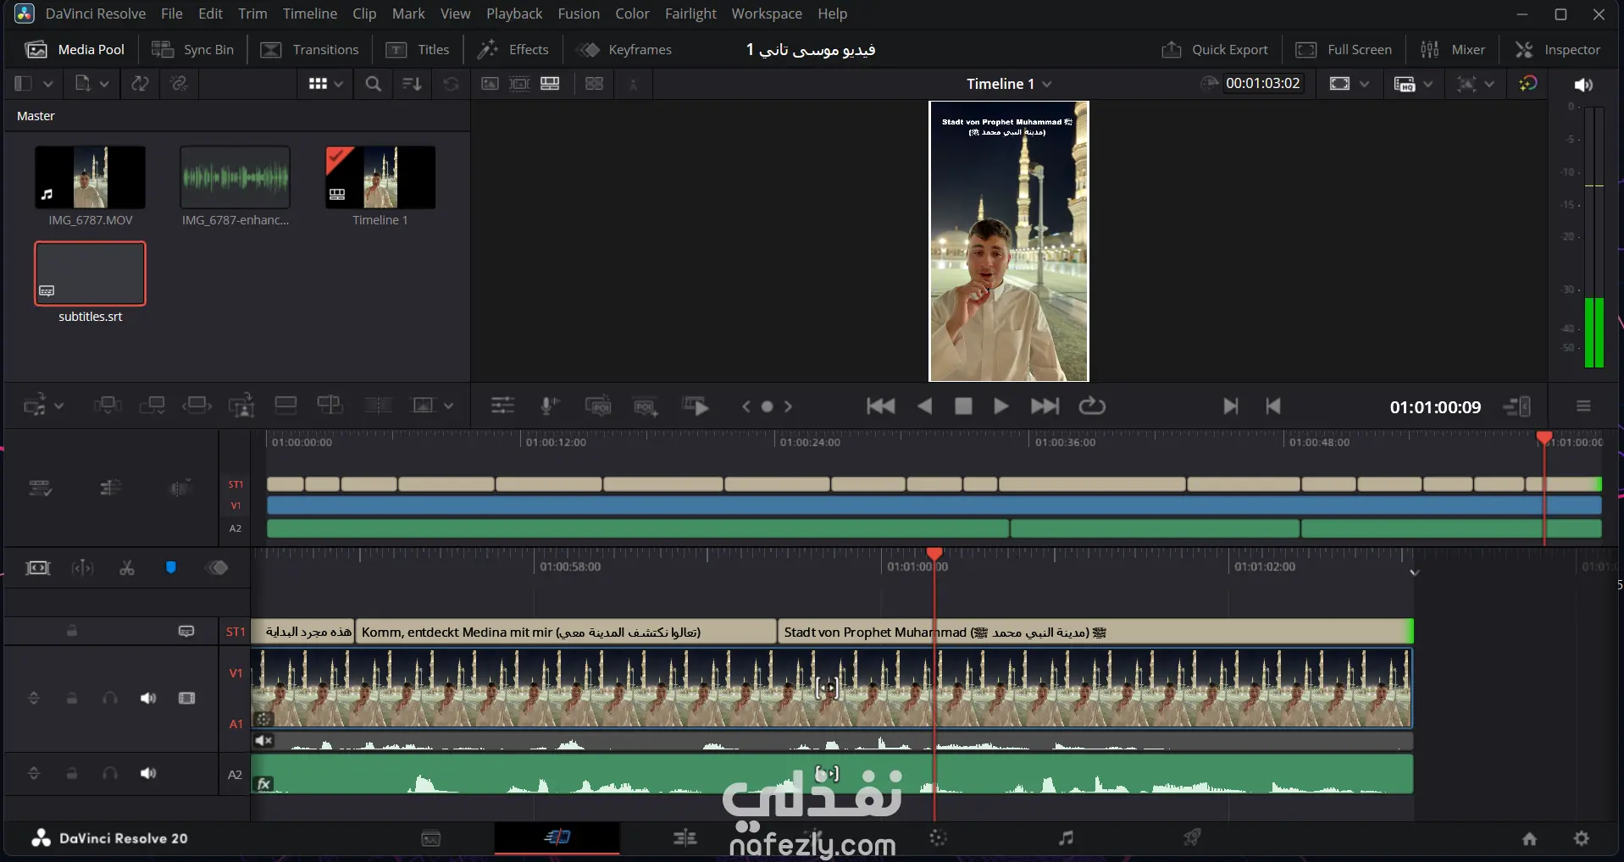Select the subtitles.srt thumbnail in Media Pool

pyautogui.click(x=90, y=274)
